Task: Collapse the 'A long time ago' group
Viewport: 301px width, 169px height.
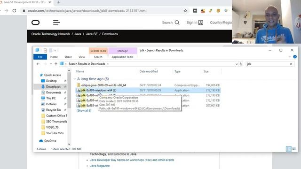Action: (x=75, y=79)
